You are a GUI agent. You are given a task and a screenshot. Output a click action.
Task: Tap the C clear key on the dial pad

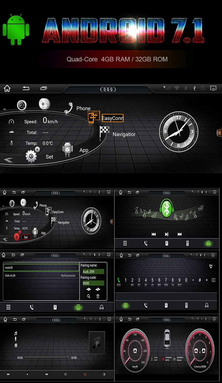coord(213,280)
